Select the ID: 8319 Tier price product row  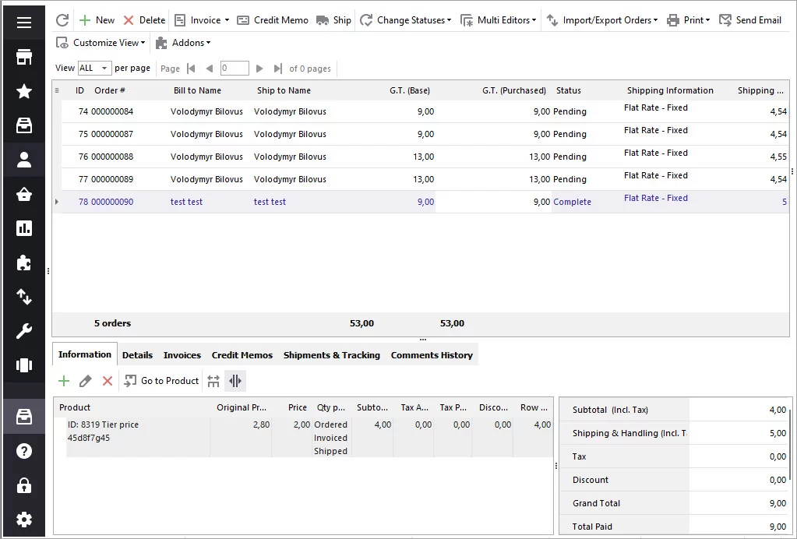point(309,438)
